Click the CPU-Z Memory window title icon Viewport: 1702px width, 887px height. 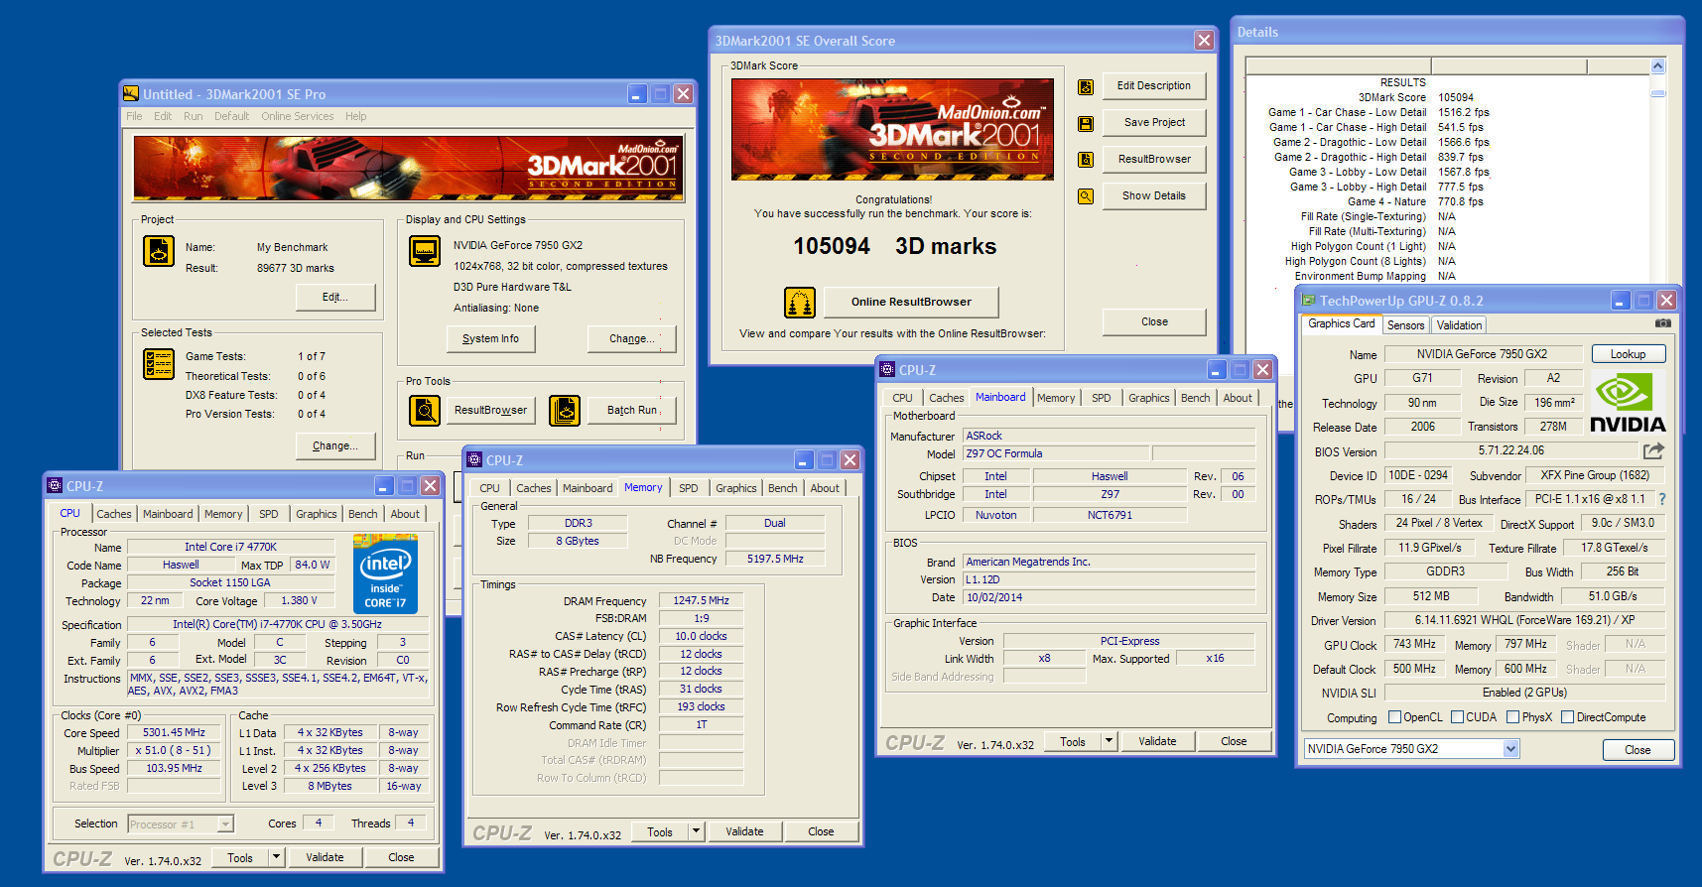click(x=474, y=459)
